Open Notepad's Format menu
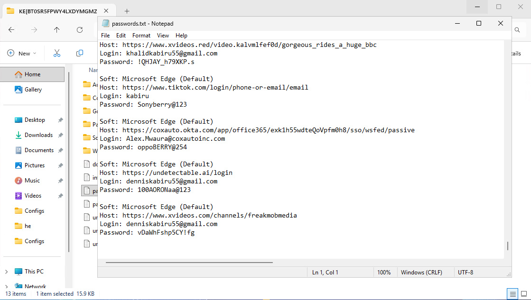Screen dimensions: 531x300 (141, 35)
